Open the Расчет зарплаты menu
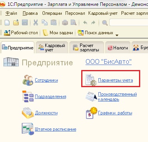The image size is (148, 142). tap(134, 13)
